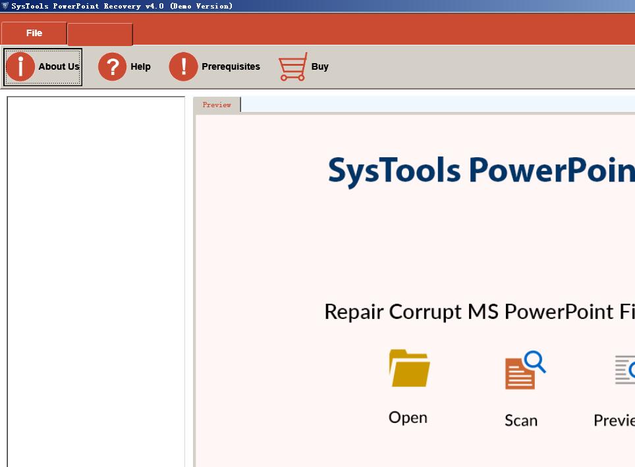Viewport: 635px width, 467px height.
Task: Click the app icon in title bar
Action: point(5,6)
